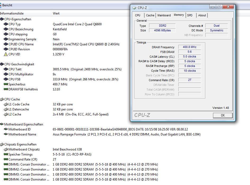Click the Informationsliste column header
Screen dimensions: 250x185
coord(26,13)
